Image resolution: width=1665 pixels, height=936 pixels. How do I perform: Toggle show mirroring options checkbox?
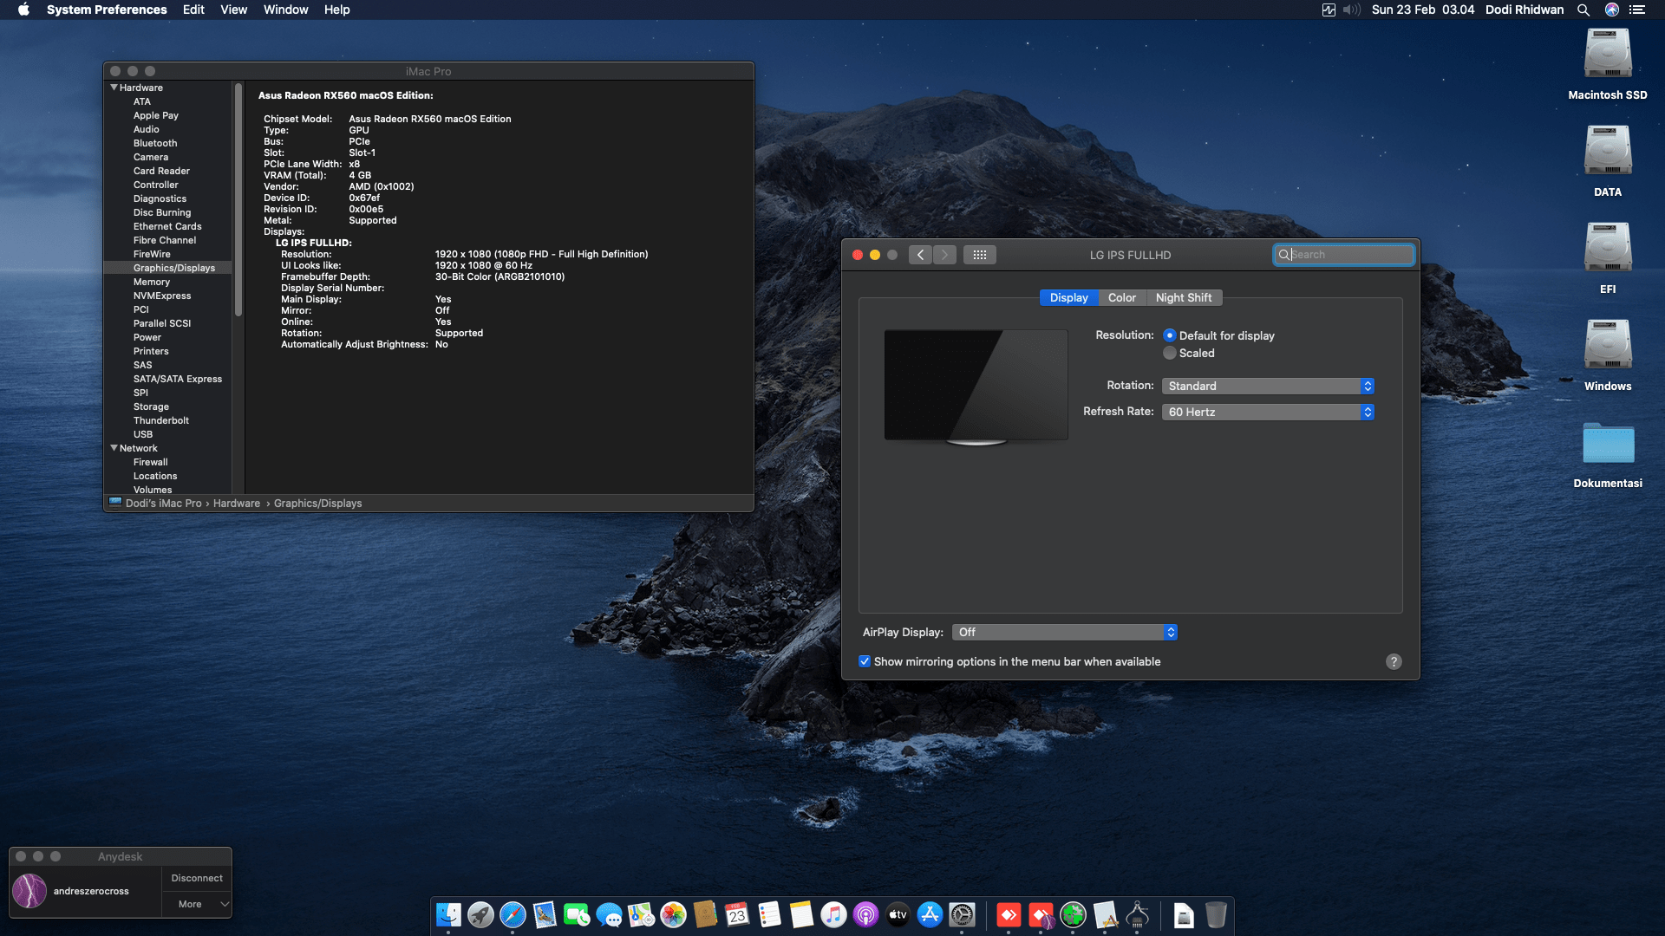[x=865, y=661]
